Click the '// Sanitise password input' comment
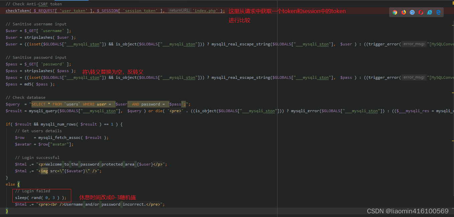Image resolution: width=454 pixels, height=217 pixels. coord(36,57)
